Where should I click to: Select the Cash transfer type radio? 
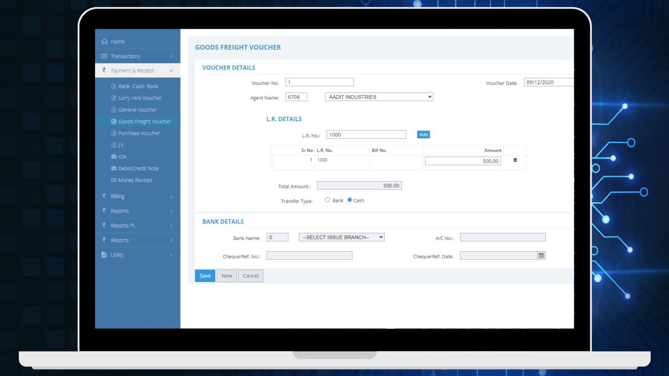[349, 200]
